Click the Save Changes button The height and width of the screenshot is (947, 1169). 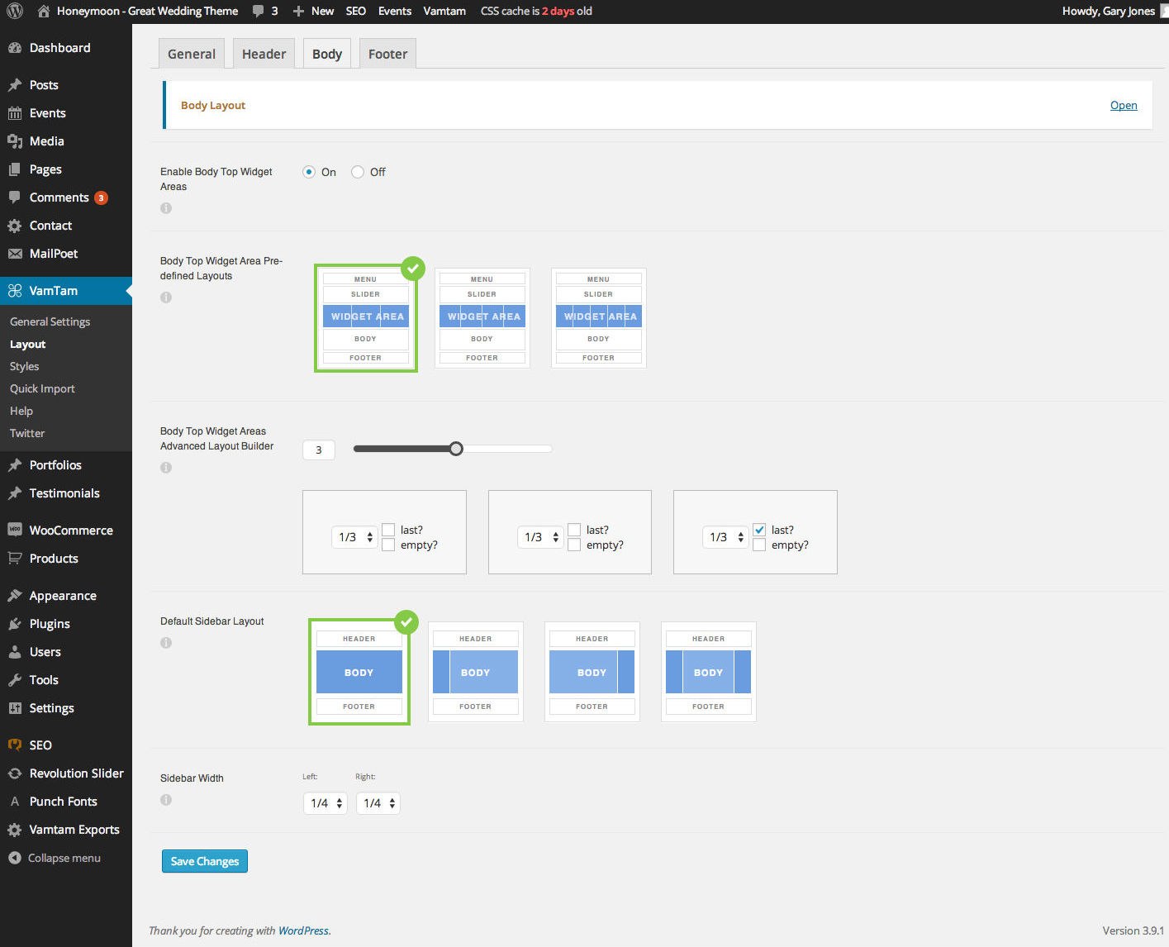coord(204,861)
